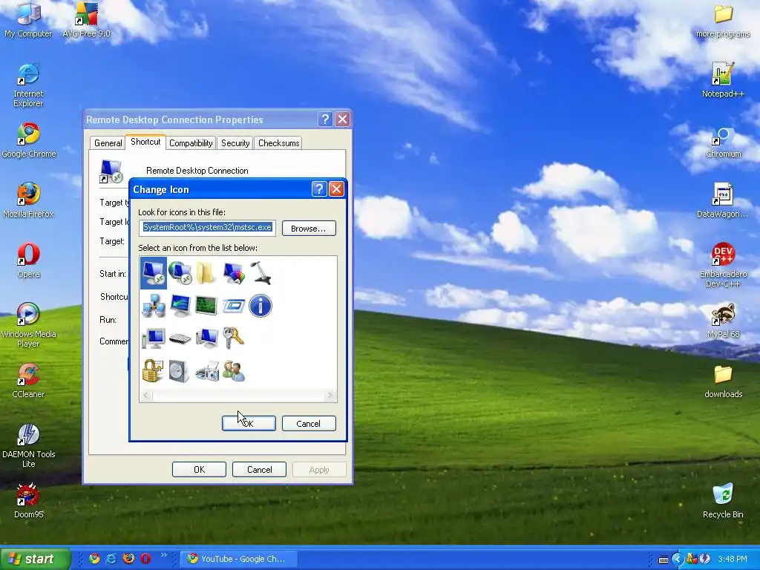The width and height of the screenshot is (760, 570).
Task: Pick the black keyboard icon
Action: pos(180,338)
